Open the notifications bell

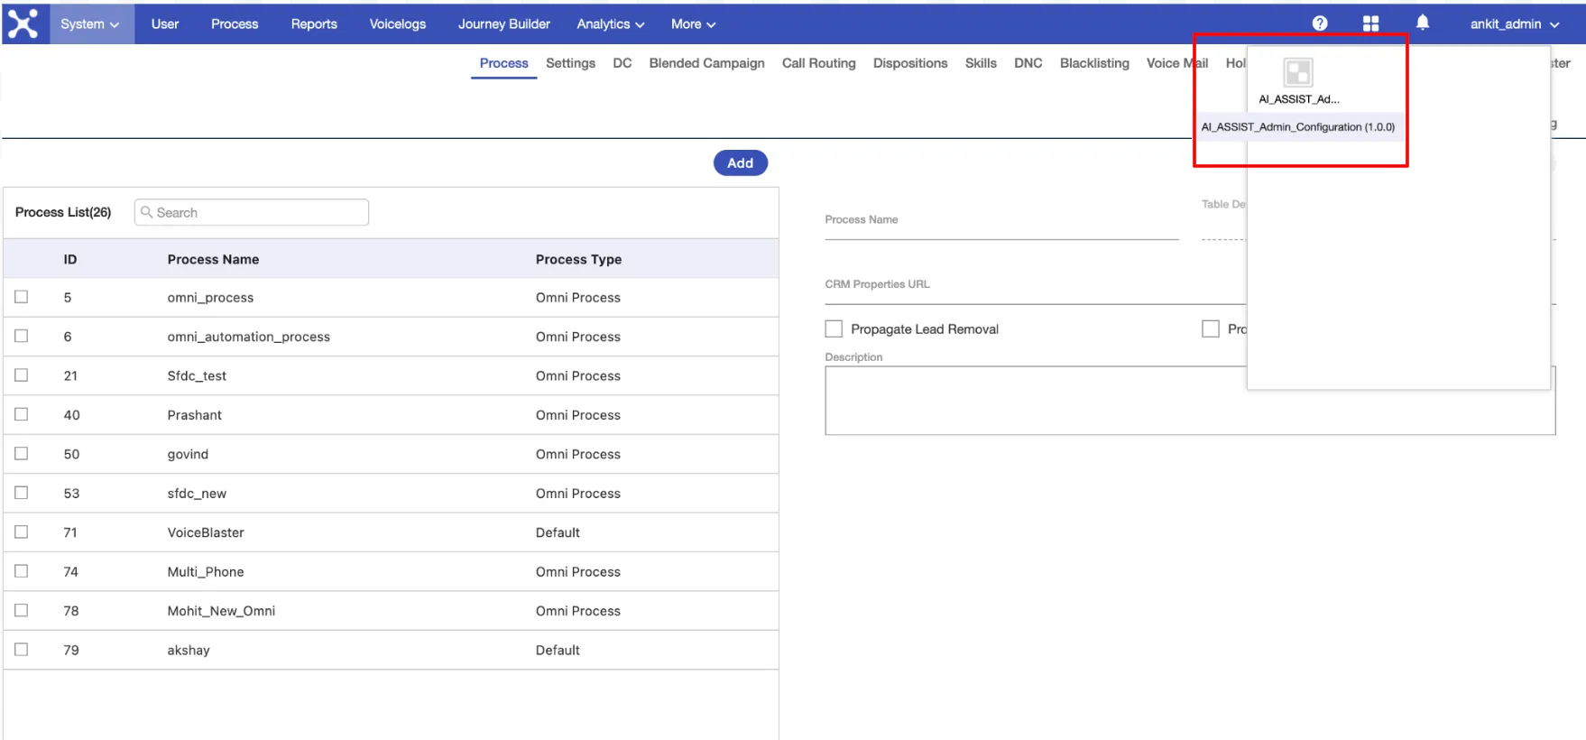pyautogui.click(x=1423, y=23)
